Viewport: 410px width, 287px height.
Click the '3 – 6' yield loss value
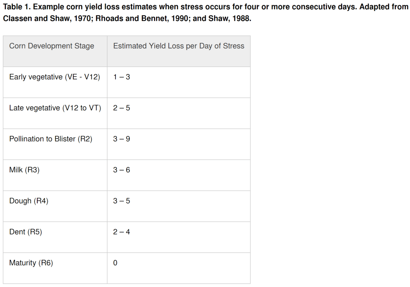pyautogui.click(x=121, y=170)
